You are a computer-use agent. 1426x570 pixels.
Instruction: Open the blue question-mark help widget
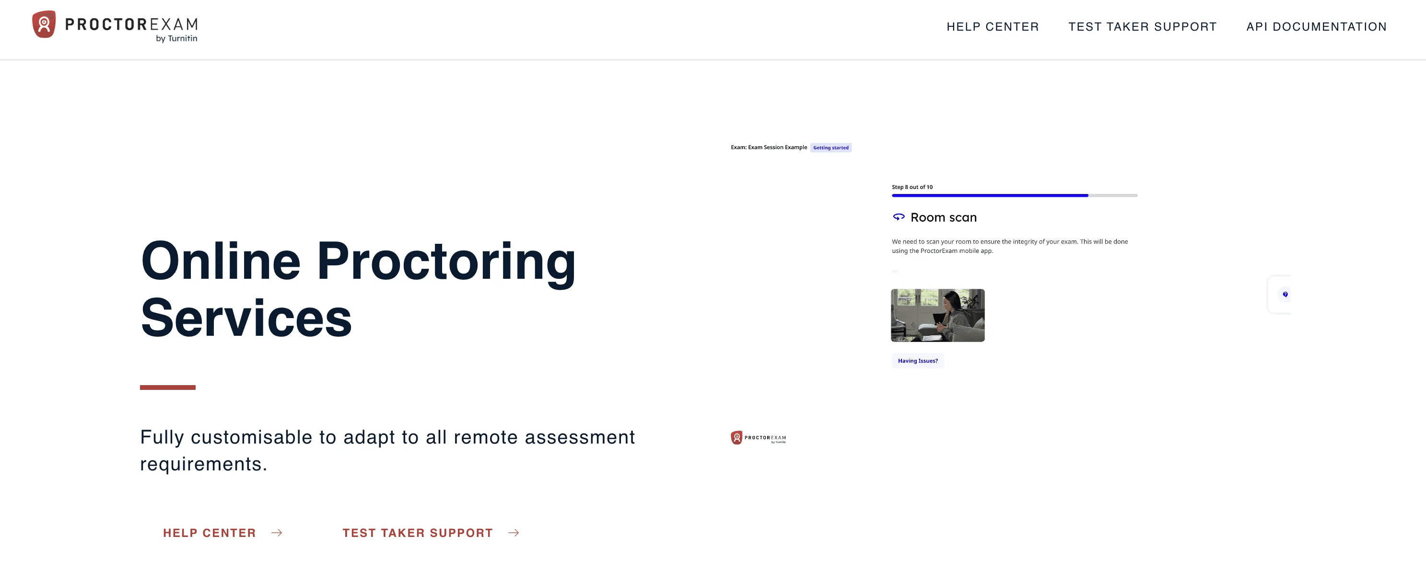coord(1285,294)
